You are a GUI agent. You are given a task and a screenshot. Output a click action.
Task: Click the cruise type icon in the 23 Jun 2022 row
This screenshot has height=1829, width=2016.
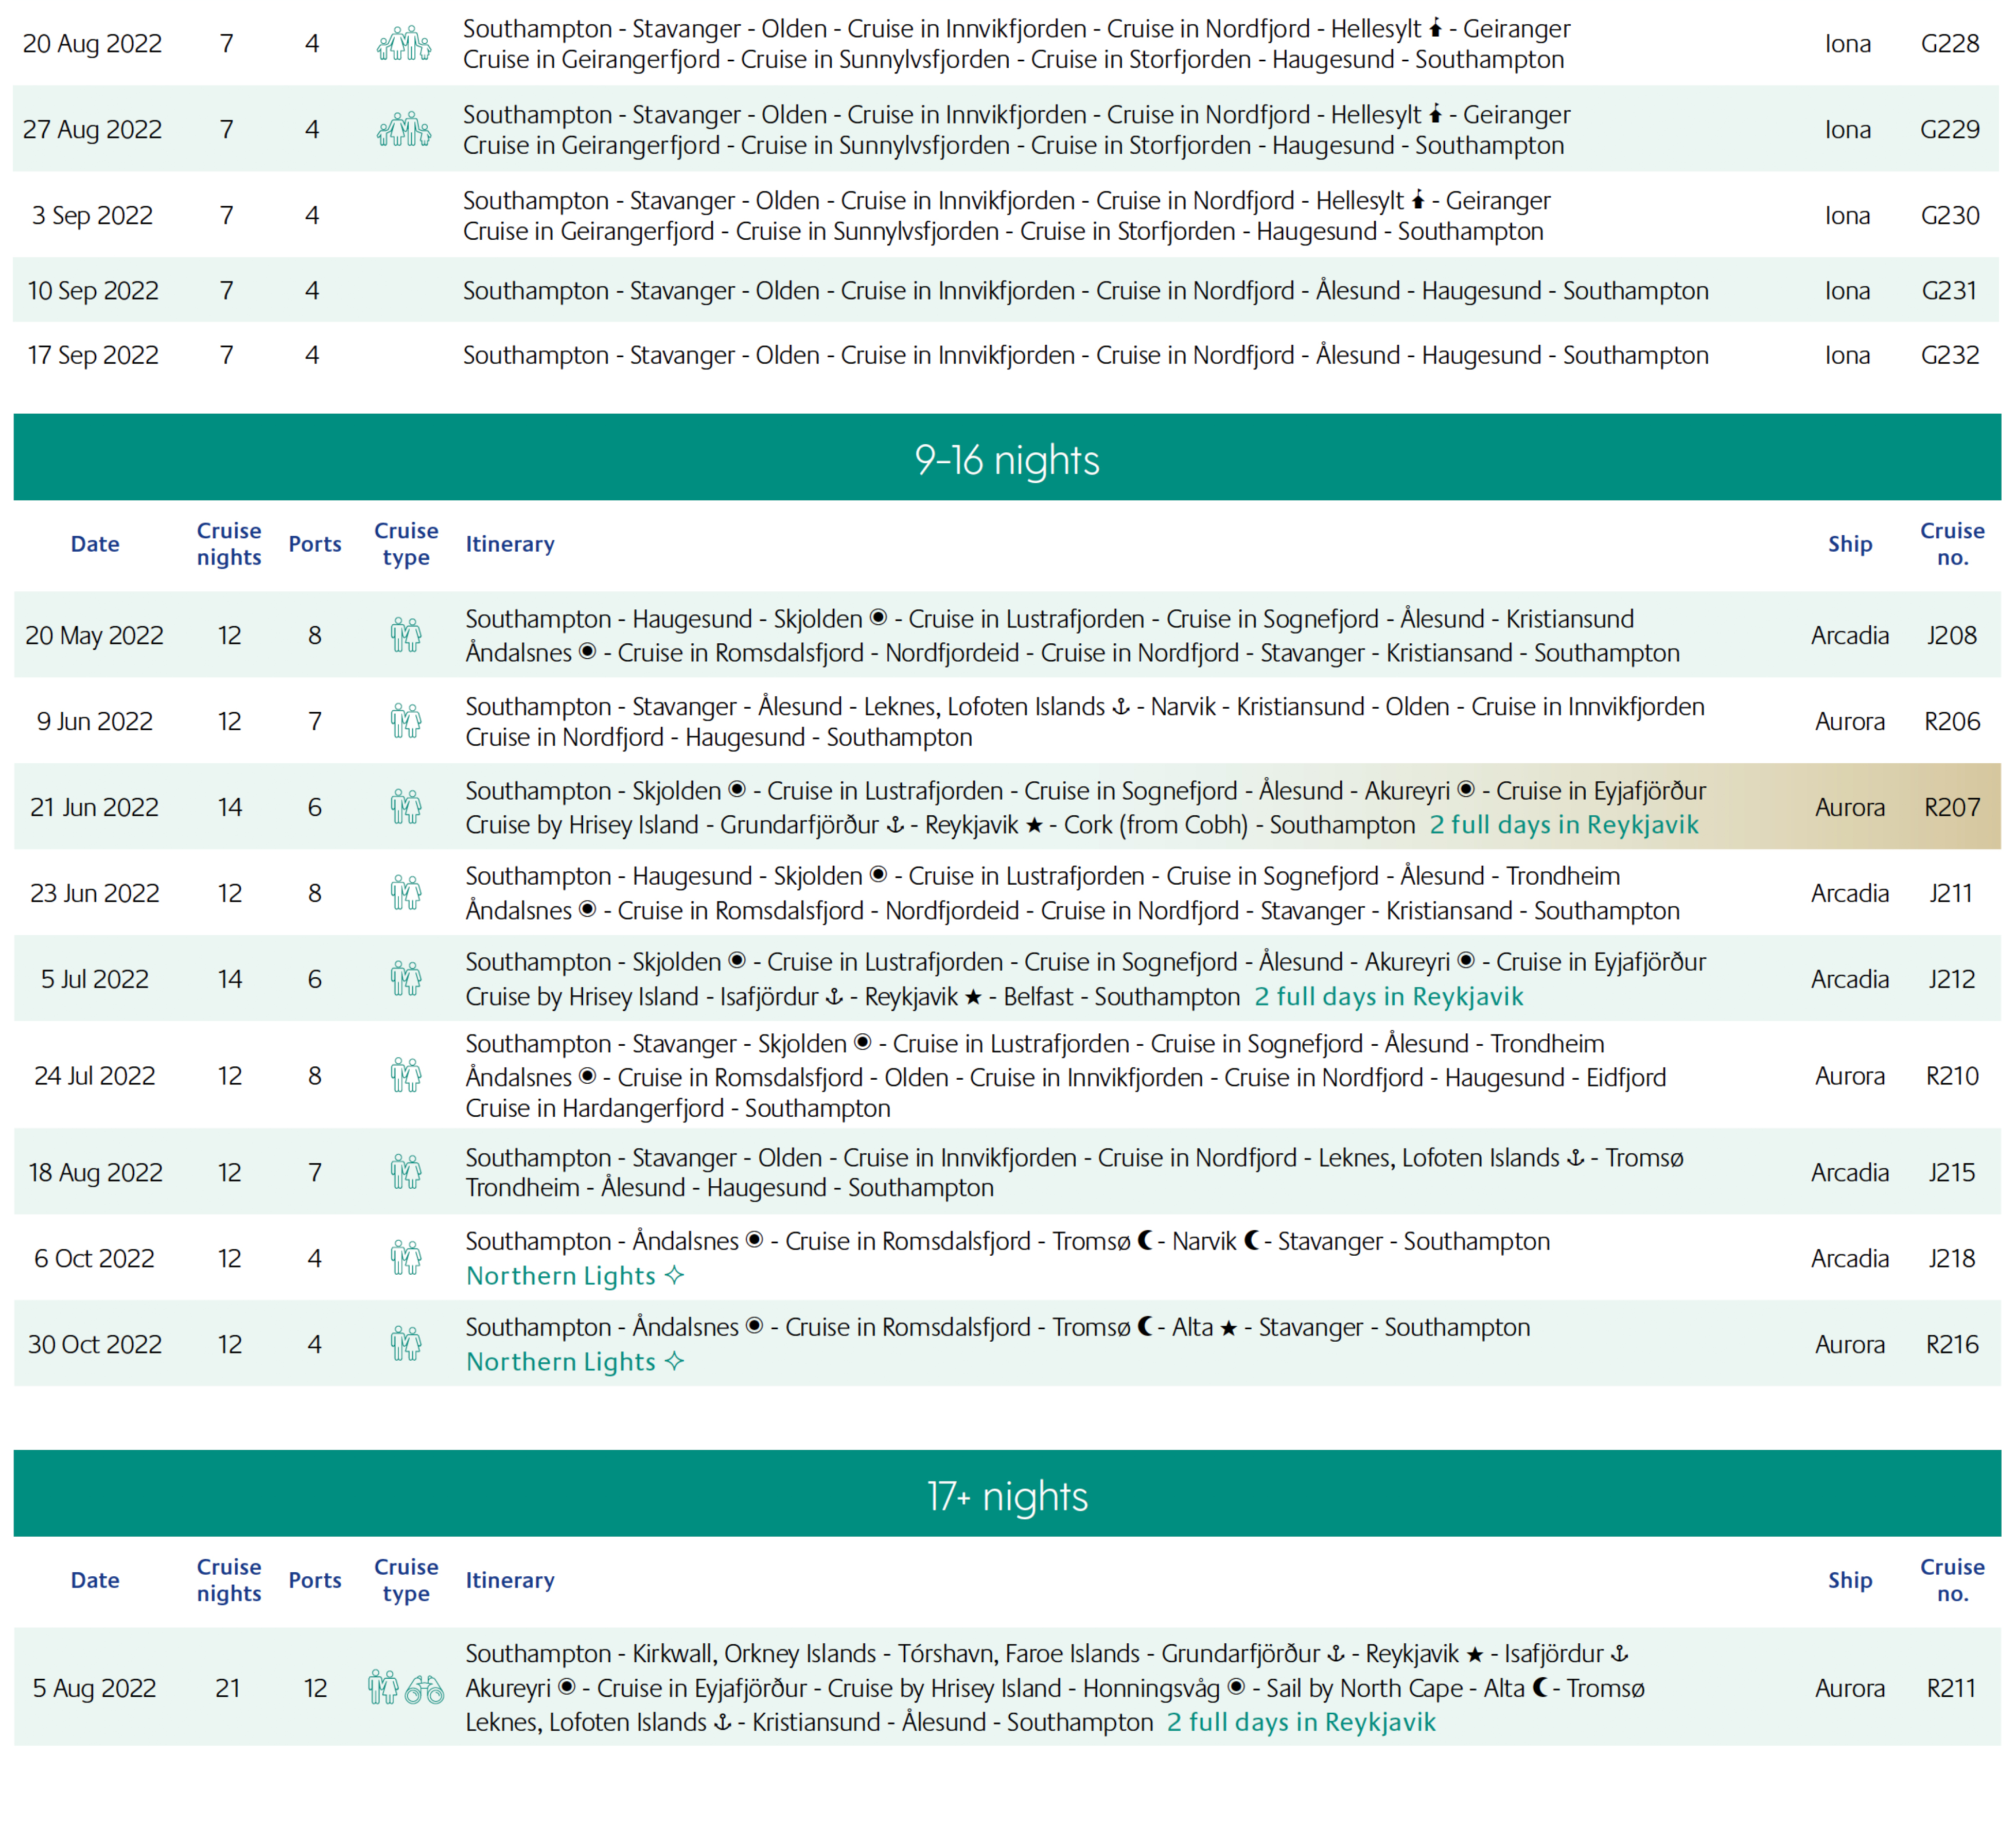(406, 893)
